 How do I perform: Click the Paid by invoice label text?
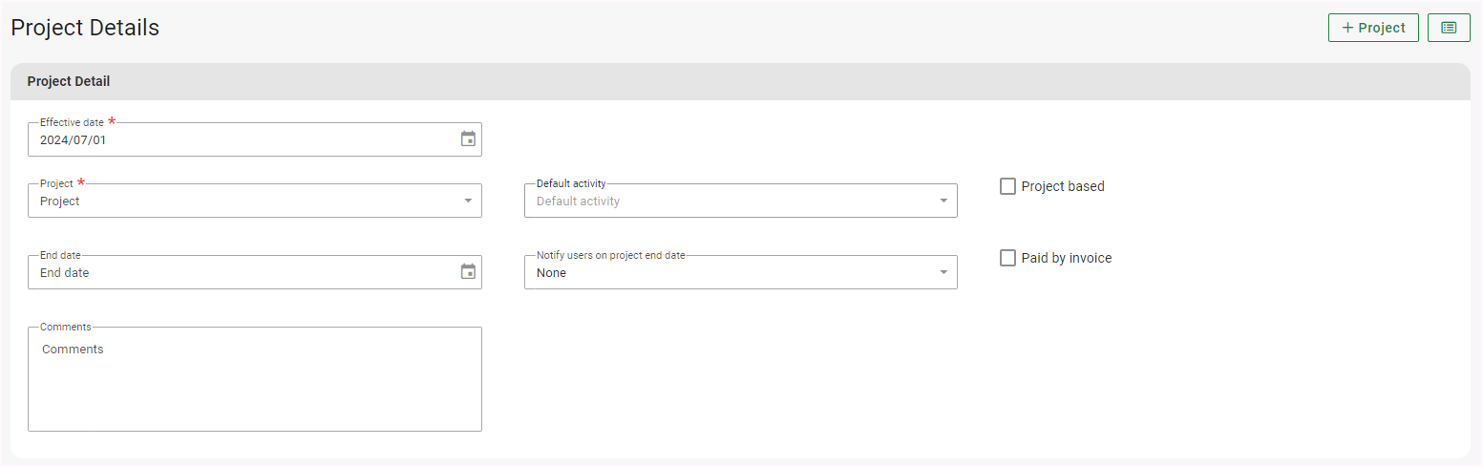pos(1066,258)
